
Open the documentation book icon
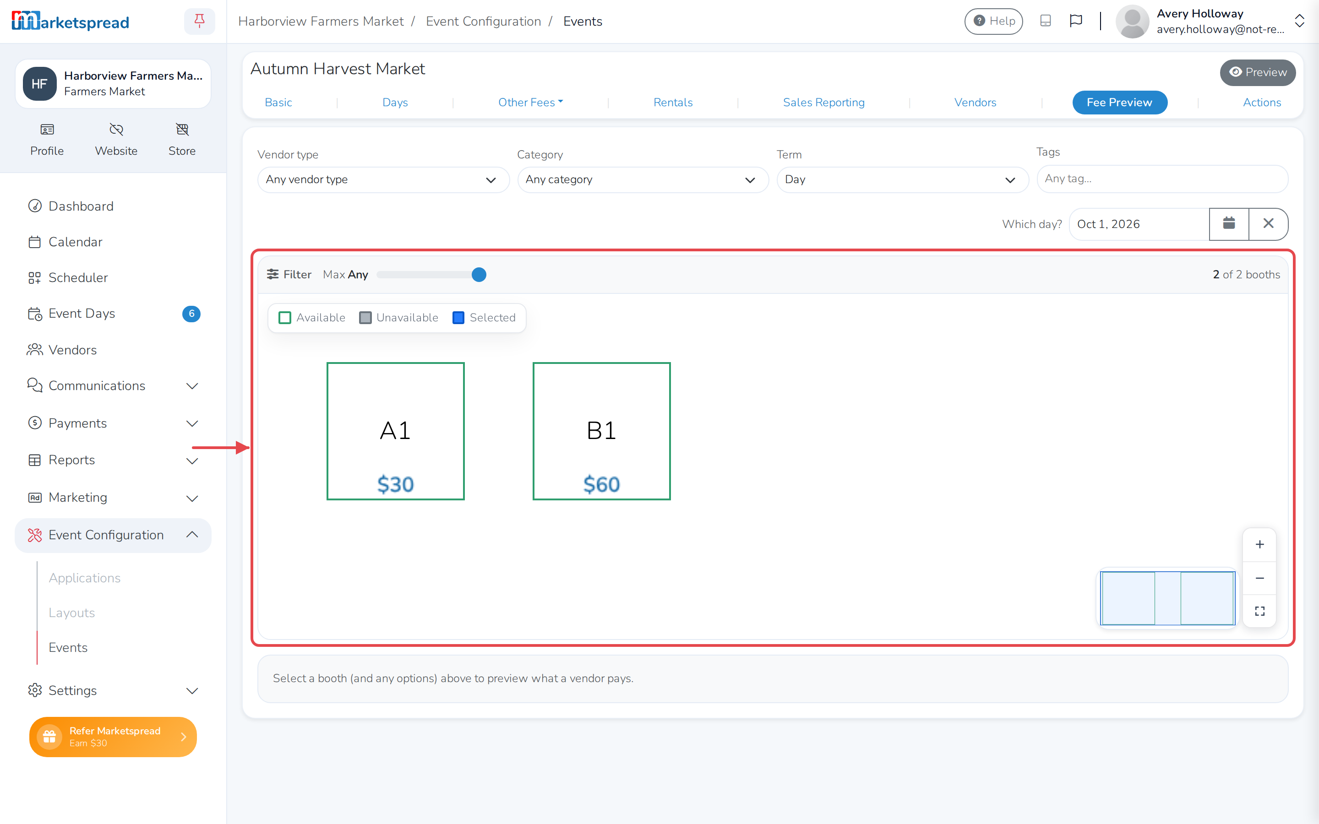pos(1045,21)
